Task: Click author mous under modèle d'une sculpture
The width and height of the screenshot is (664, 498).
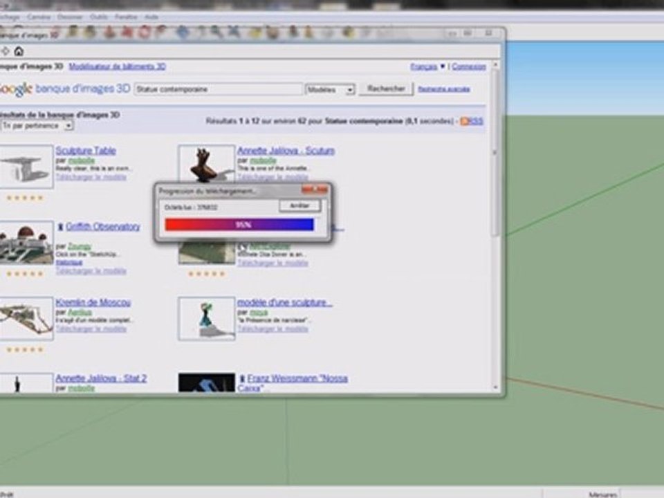Action: pyautogui.click(x=259, y=312)
